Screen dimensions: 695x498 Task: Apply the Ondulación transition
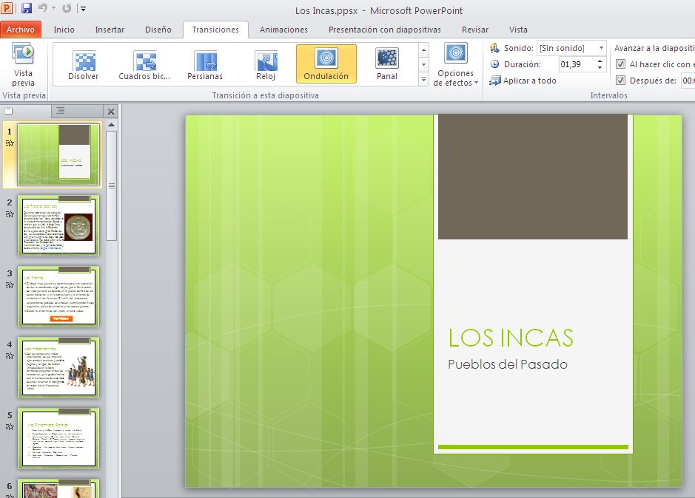(x=326, y=64)
